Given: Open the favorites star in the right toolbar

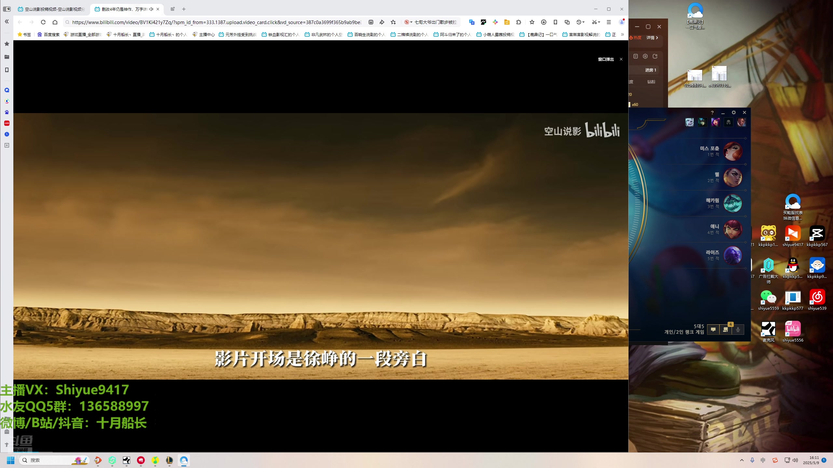Looking at the screenshot, I should [532, 22].
